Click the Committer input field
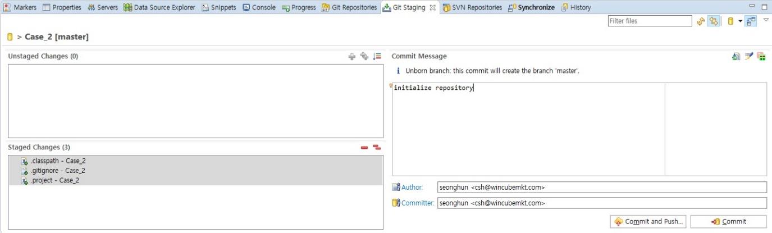Viewport: 772px width, 233px height. pos(601,203)
